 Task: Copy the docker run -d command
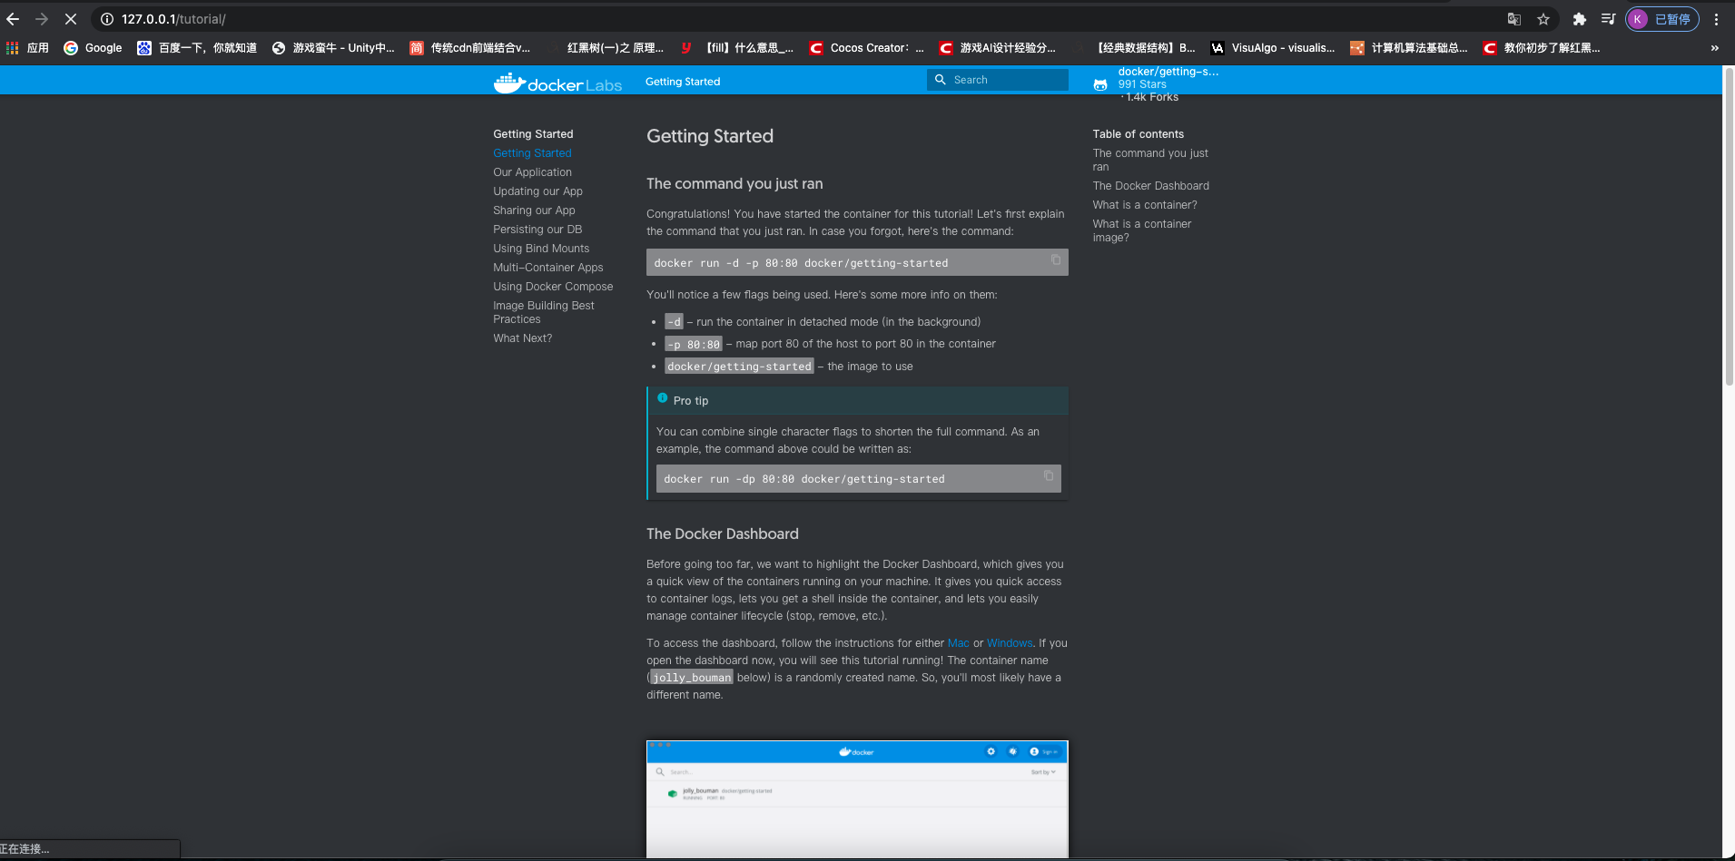pyautogui.click(x=1056, y=259)
